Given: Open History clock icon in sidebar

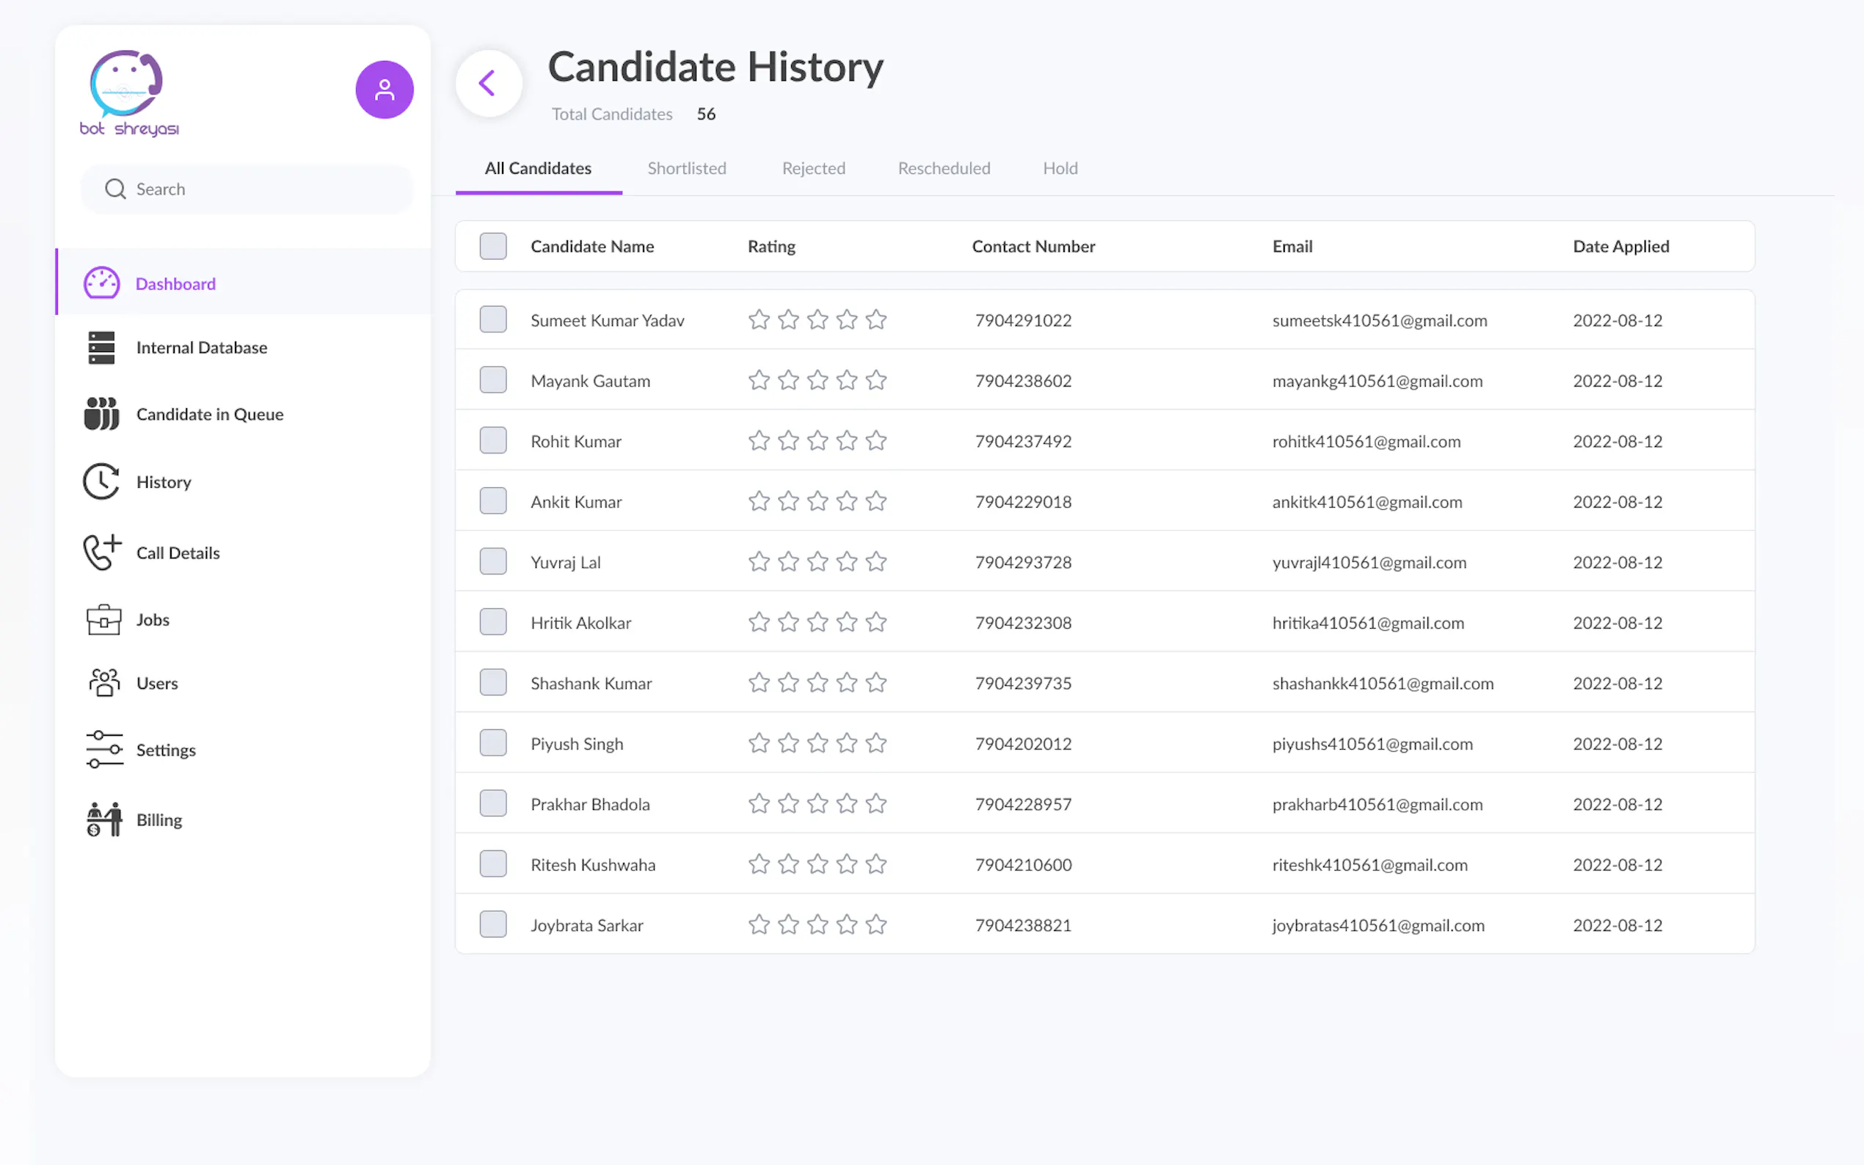Looking at the screenshot, I should point(101,481).
